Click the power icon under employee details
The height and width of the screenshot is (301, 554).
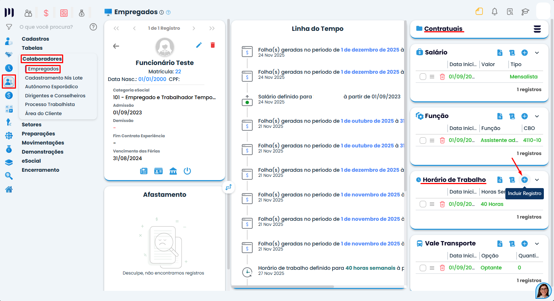(187, 171)
